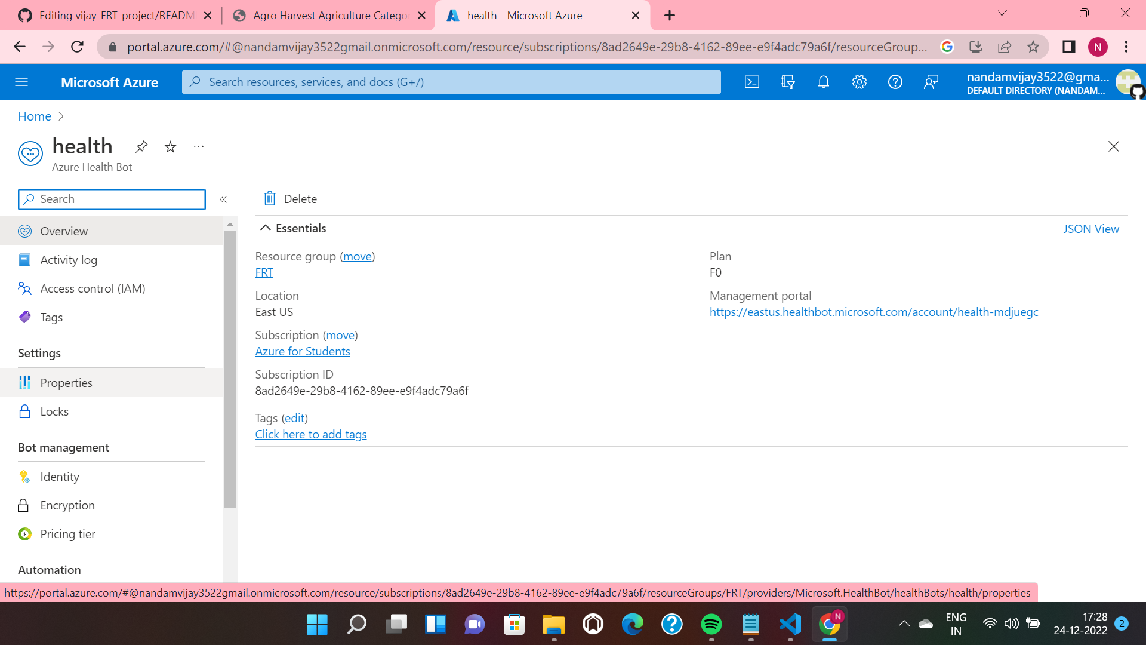Open Spotify from the taskbar
The image size is (1146, 645).
coord(711,624)
